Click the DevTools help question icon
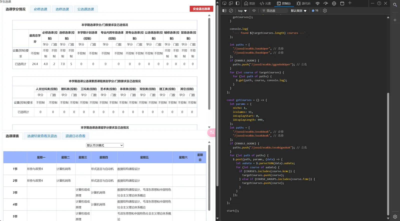The image size is (400, 221). [379, 3]
